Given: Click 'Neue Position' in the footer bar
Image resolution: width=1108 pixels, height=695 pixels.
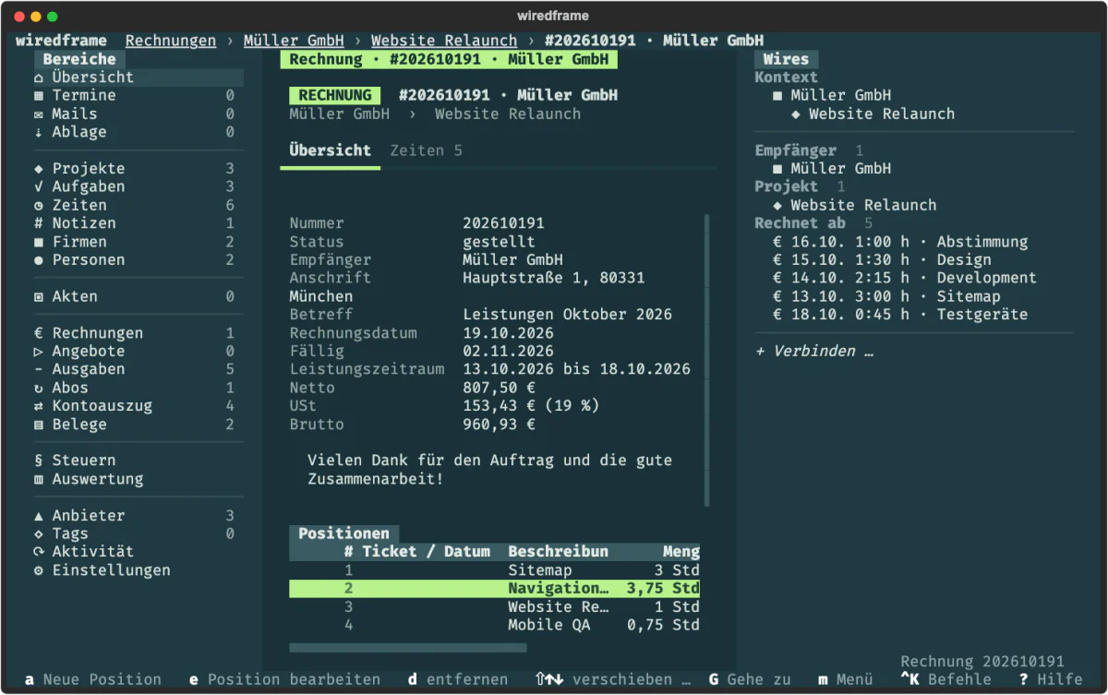Looking at the screenshot, I should tap(92, 679).
